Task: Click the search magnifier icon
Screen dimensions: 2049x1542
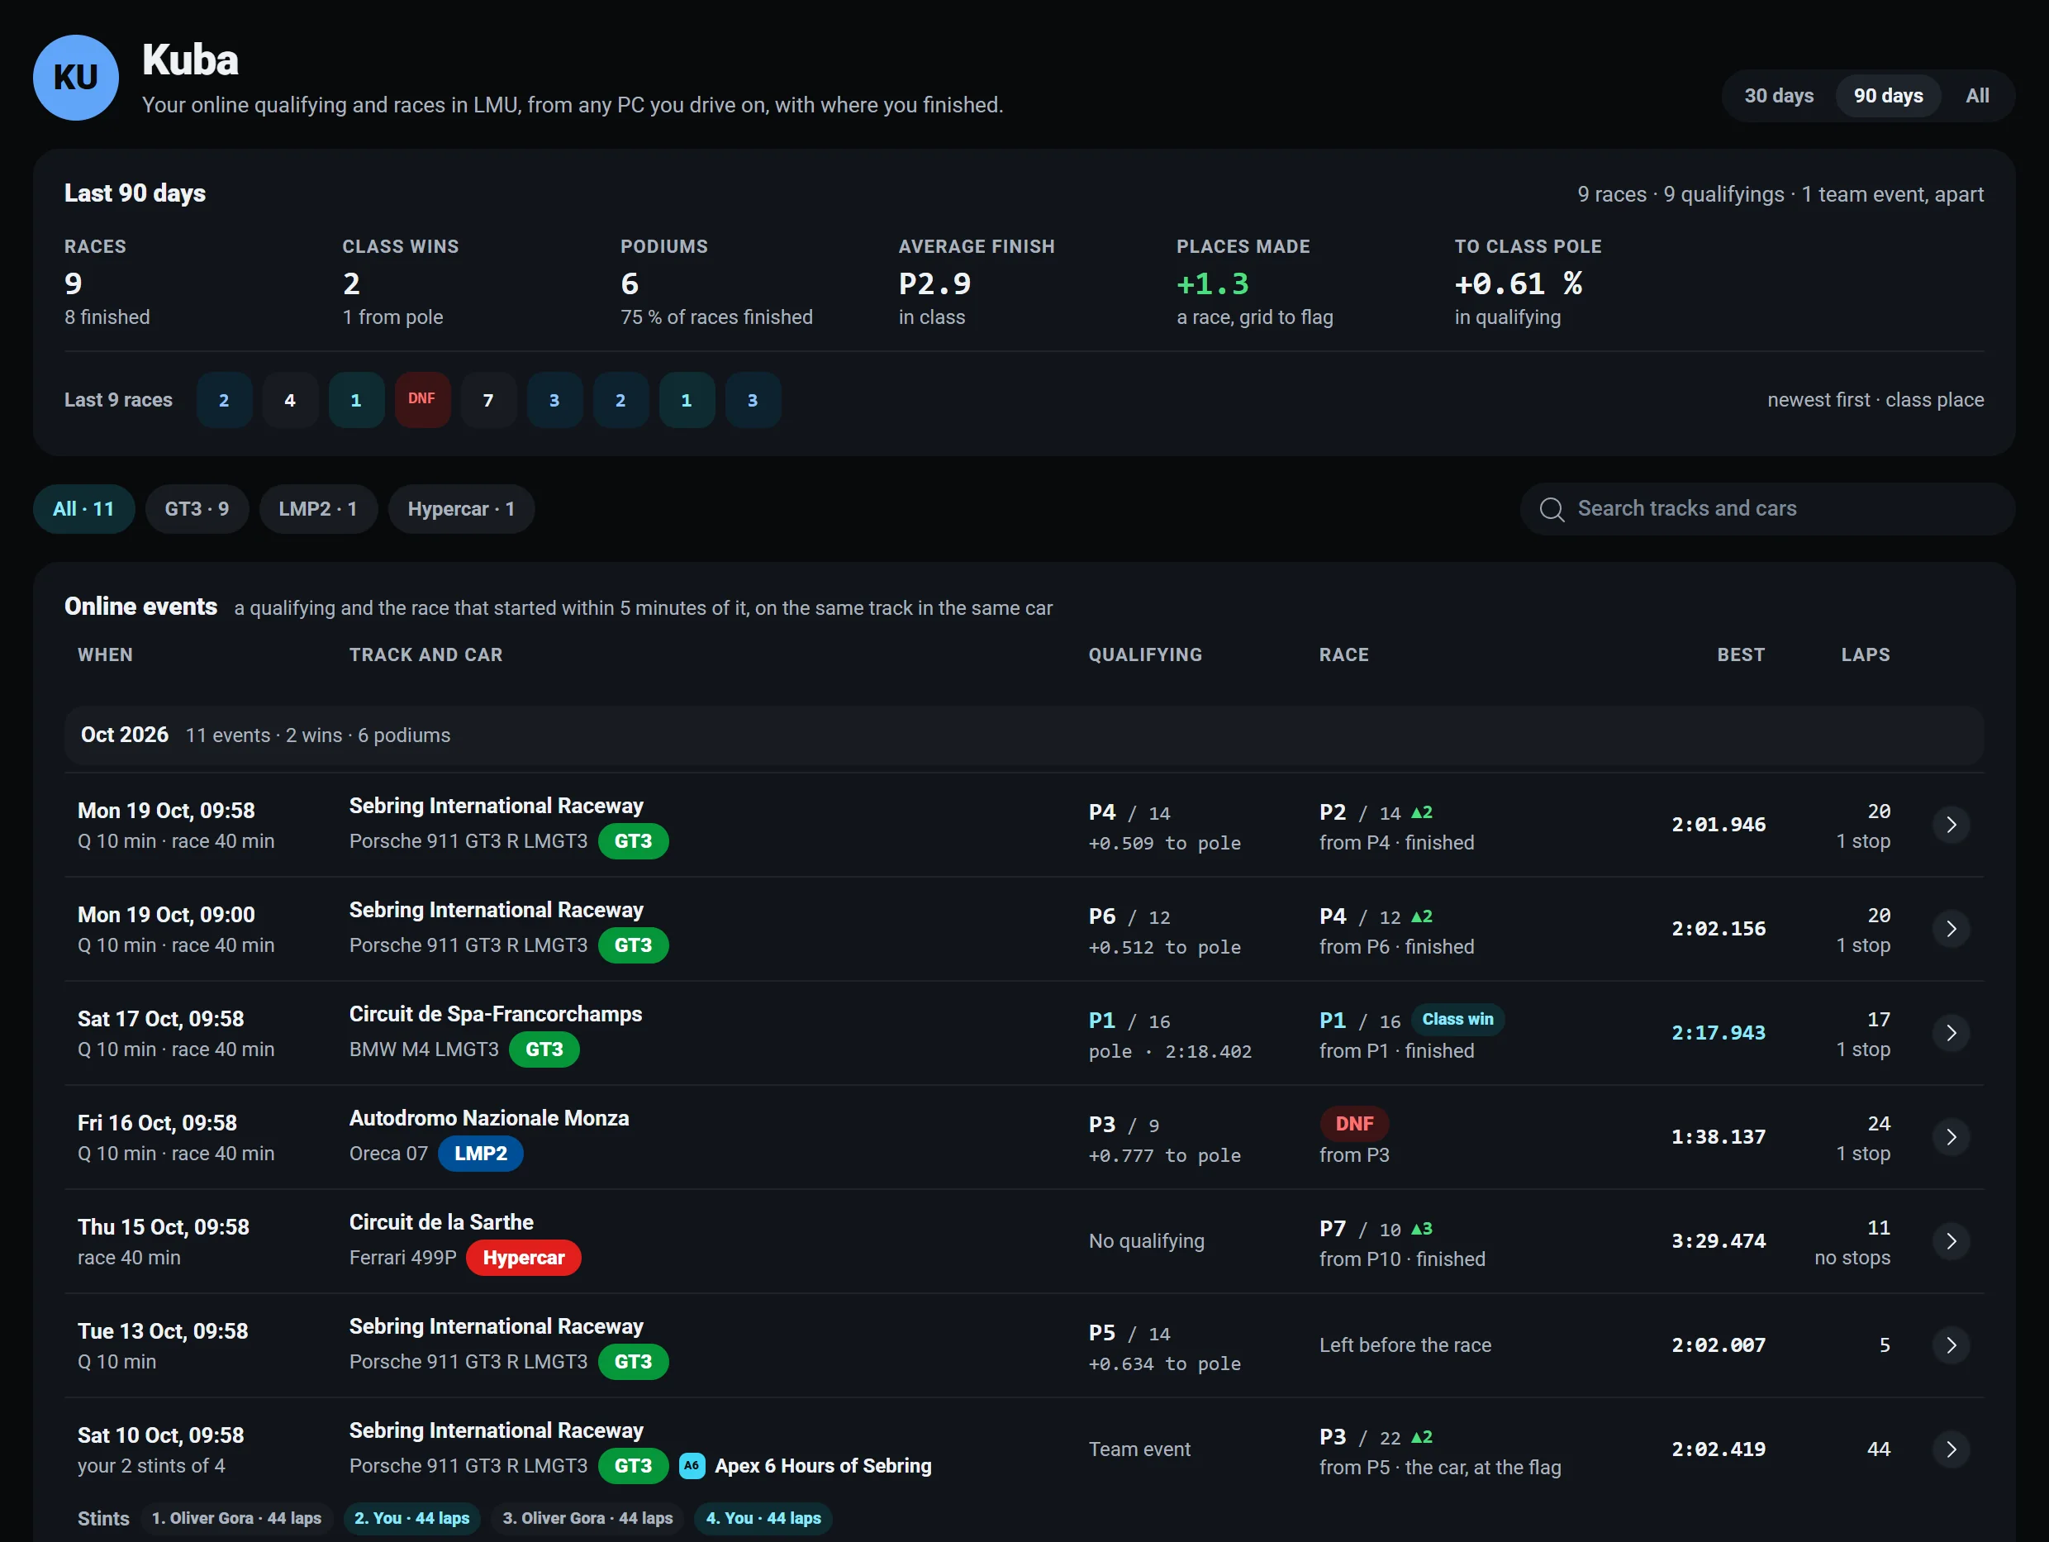Action: [x=1552, y=510]
